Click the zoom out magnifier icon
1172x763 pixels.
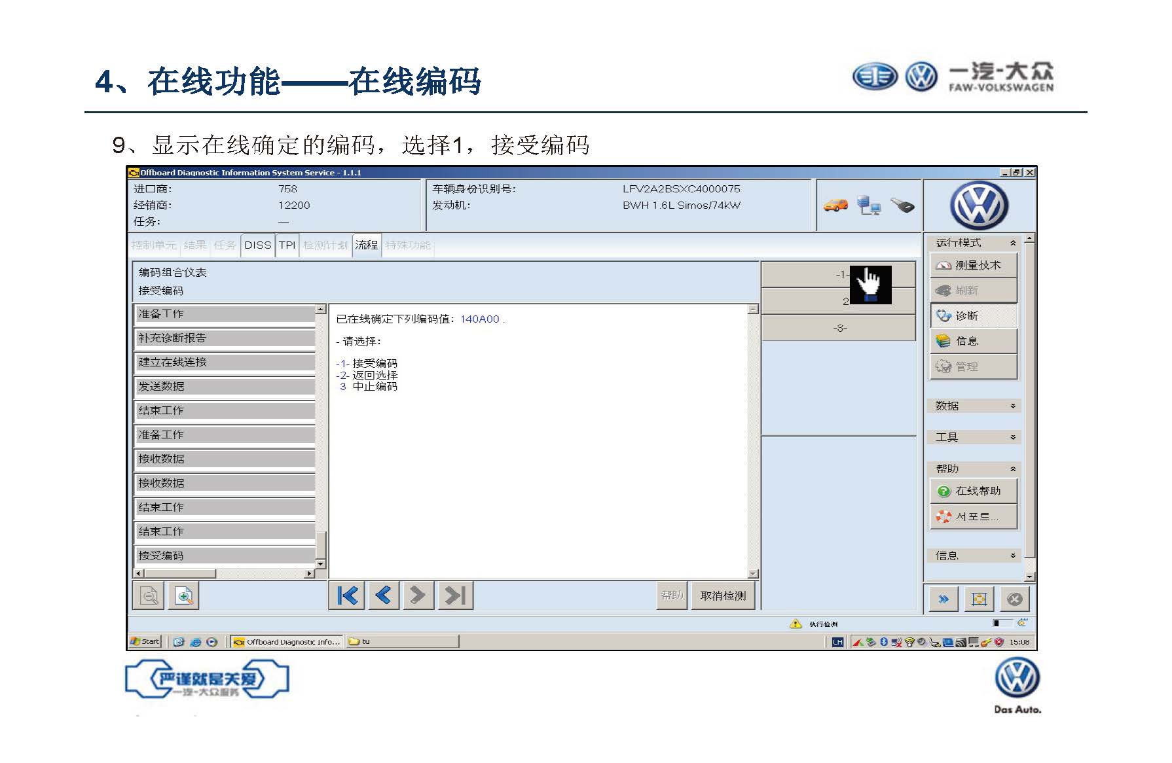(149, 596)
